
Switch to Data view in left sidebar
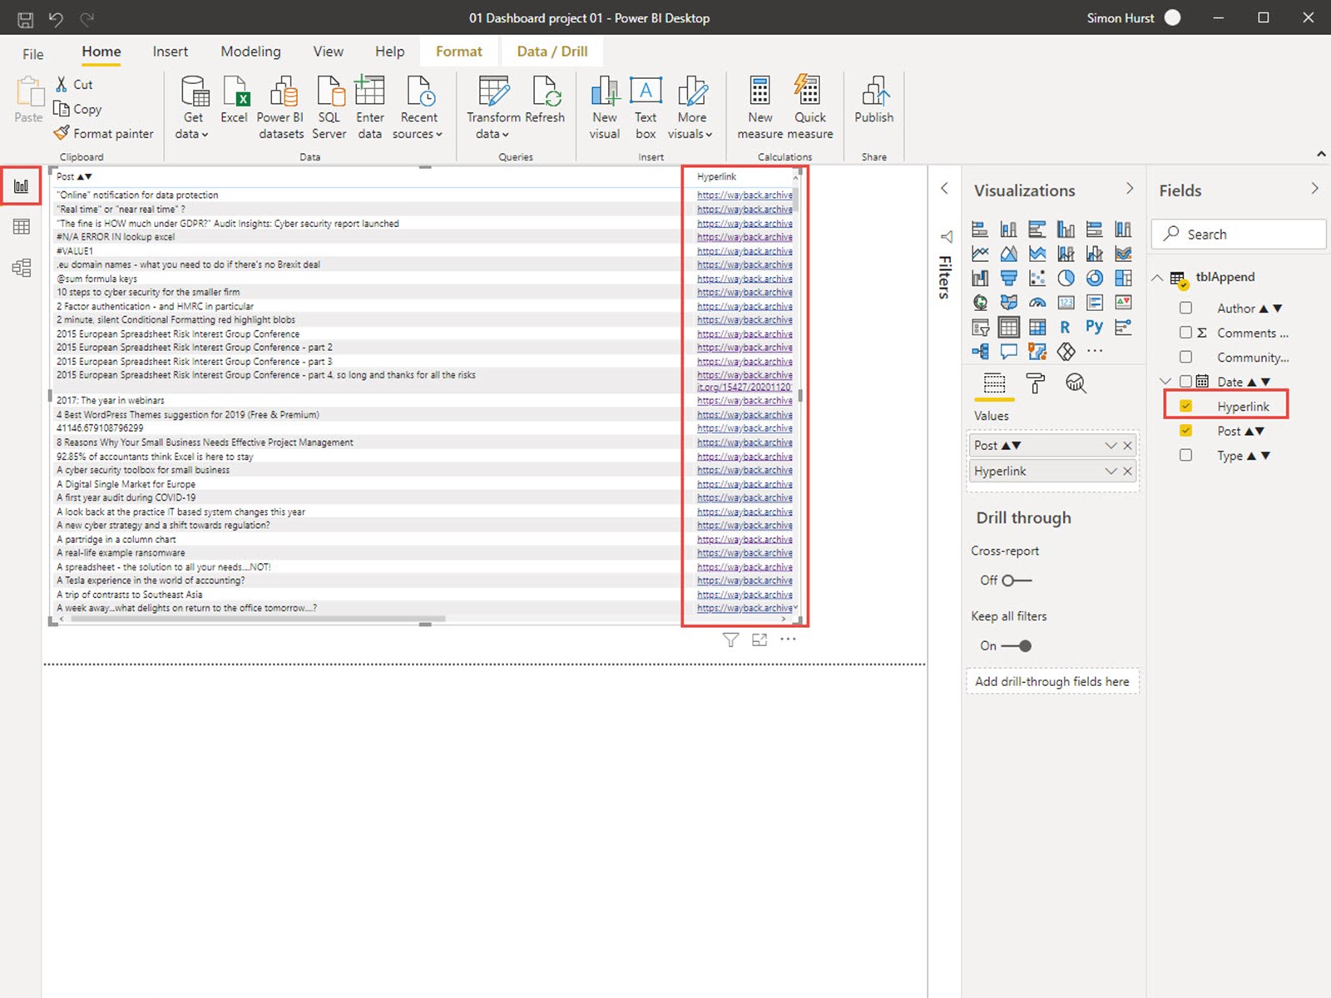coord(22,227)
